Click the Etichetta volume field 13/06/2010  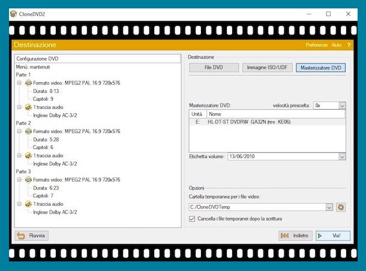pyautogui.click(x=283, y=156)
